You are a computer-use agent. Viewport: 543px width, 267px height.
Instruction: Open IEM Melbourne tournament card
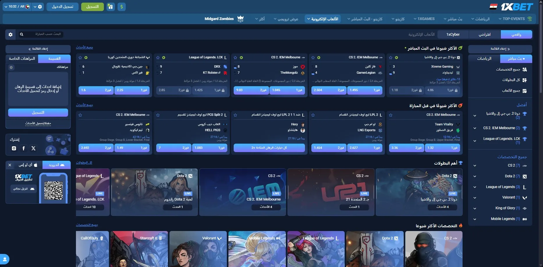point(243,192)
